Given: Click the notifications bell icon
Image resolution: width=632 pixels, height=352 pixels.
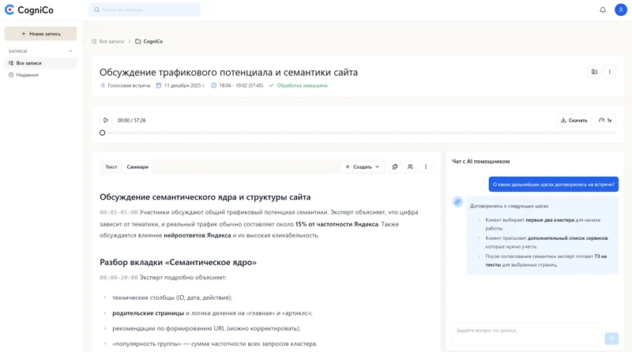Looking at the screenshot, I should [x=603, y=9].
